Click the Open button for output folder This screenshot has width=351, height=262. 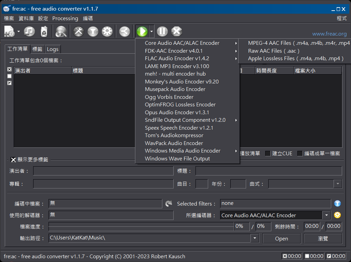click(281, 238)
